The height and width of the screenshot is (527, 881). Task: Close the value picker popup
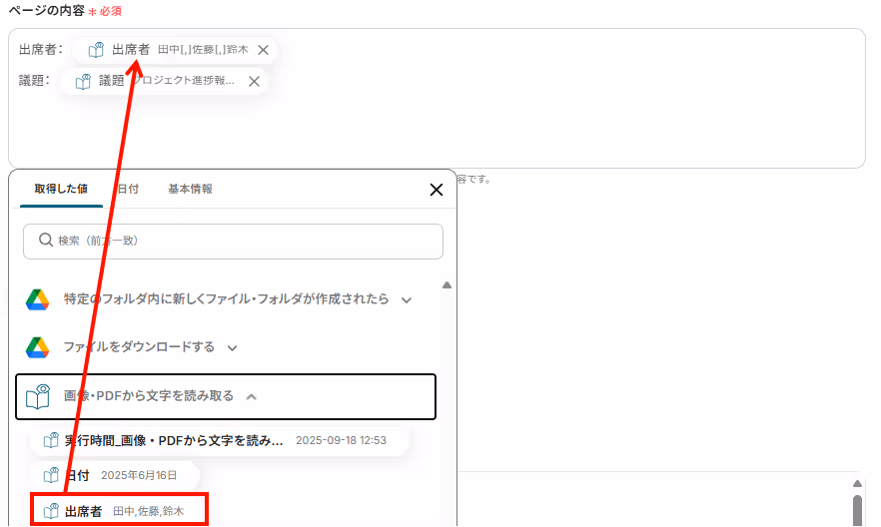click(x=437, y=190)
